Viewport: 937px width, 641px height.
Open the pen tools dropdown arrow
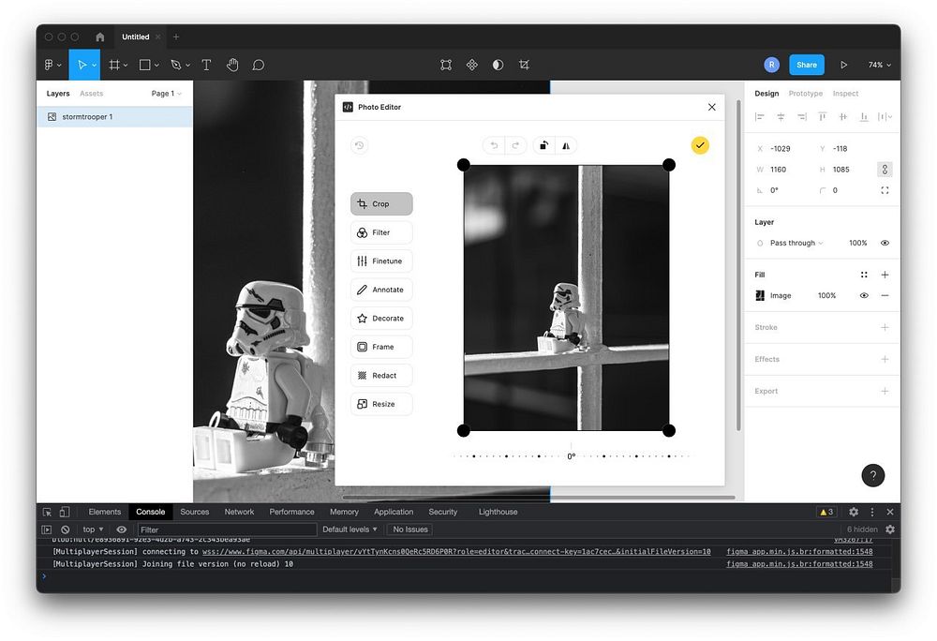(x=187, y=65)
